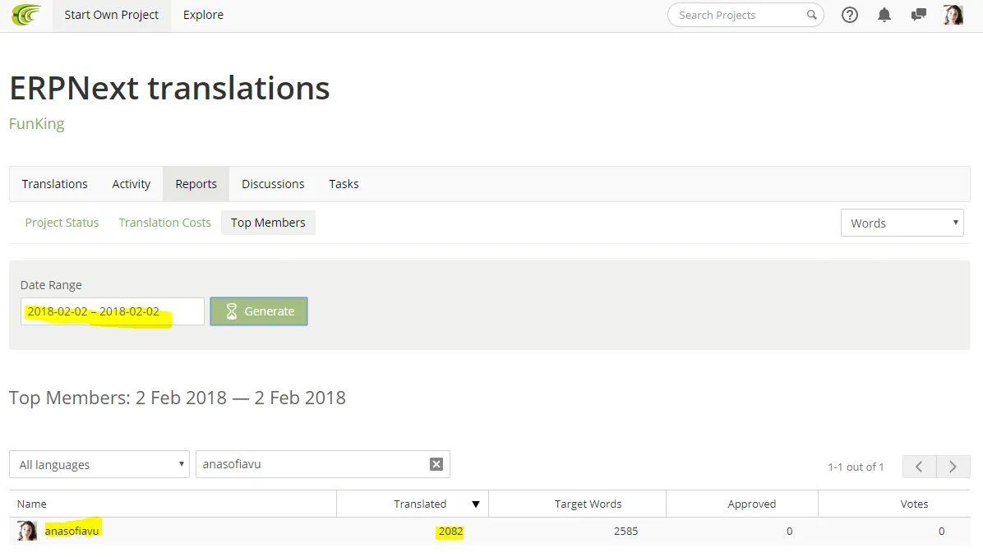983x557 pixels.
Task: Open Translation Costs report
Action: pos(165,223)
